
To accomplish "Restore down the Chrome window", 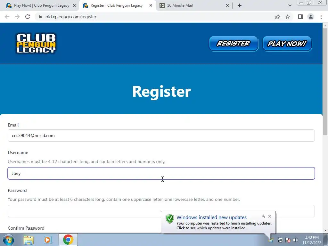I will [309, 3].
